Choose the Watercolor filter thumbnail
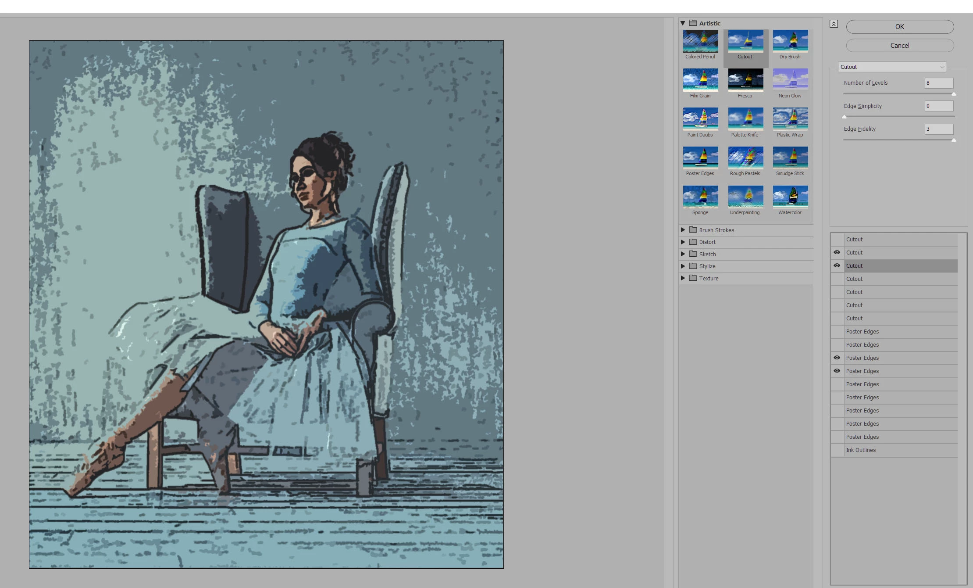 click(790, 197)
